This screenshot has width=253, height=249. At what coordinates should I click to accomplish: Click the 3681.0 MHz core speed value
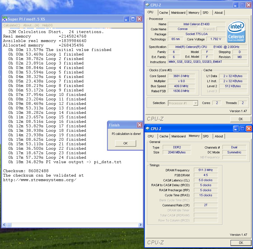pyautogui.click(x=181, y=76)
